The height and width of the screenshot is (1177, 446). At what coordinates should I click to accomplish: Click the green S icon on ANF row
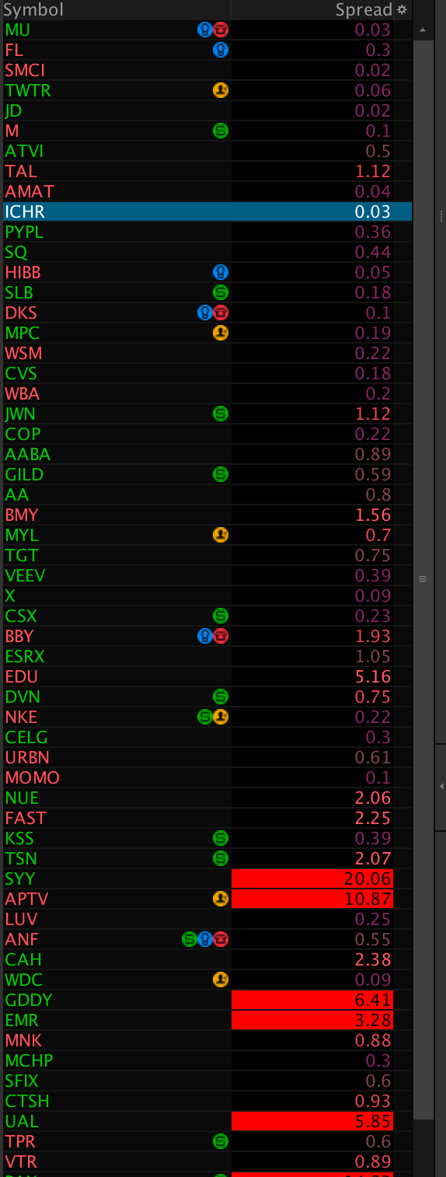coord(189,940)
